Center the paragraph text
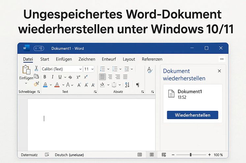This screenshot has width=246, height=163. pyautogui.click(x=110, y=77)
